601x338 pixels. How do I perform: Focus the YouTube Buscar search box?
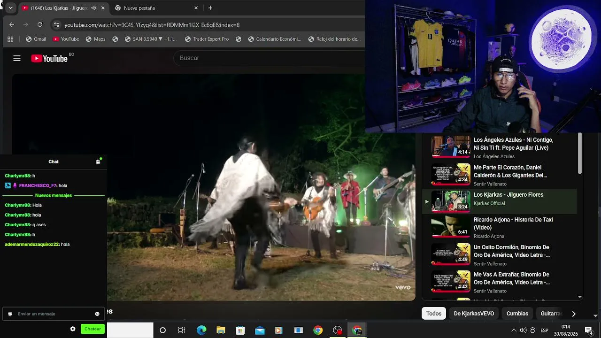coord(270,58)
